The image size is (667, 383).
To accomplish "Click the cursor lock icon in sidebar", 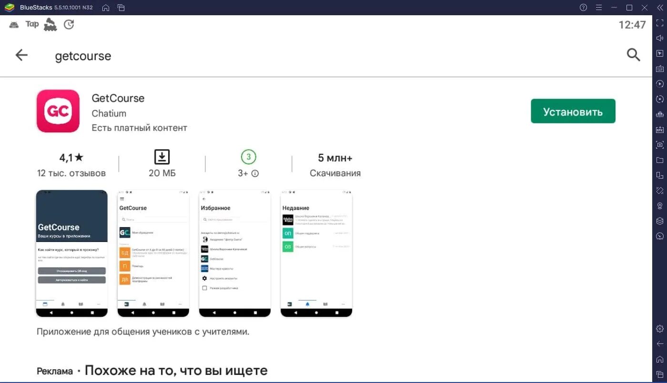I will tap(660, 53).
